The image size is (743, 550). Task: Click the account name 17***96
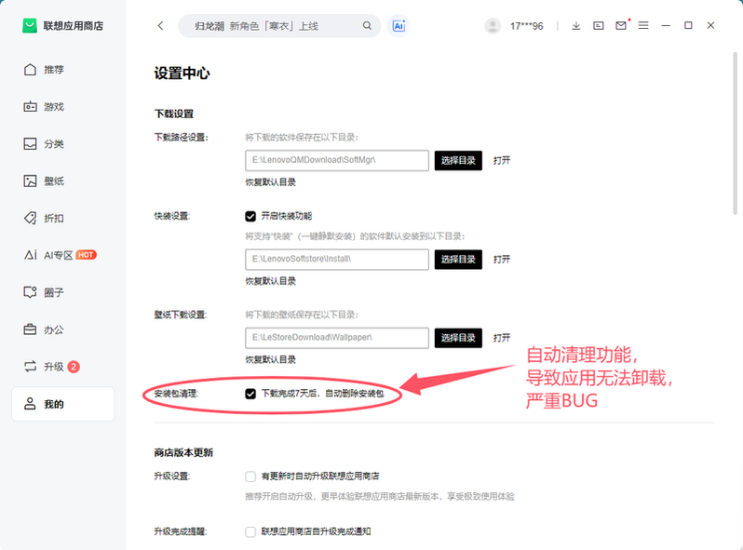click(526, 26)
